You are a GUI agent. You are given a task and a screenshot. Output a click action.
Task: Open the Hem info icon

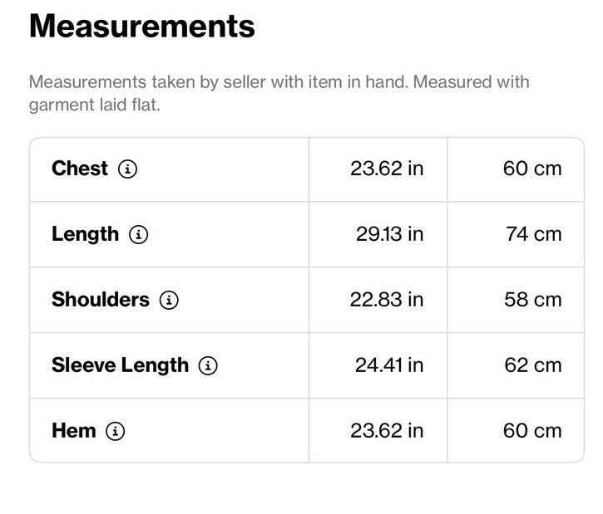click(116, 431)
